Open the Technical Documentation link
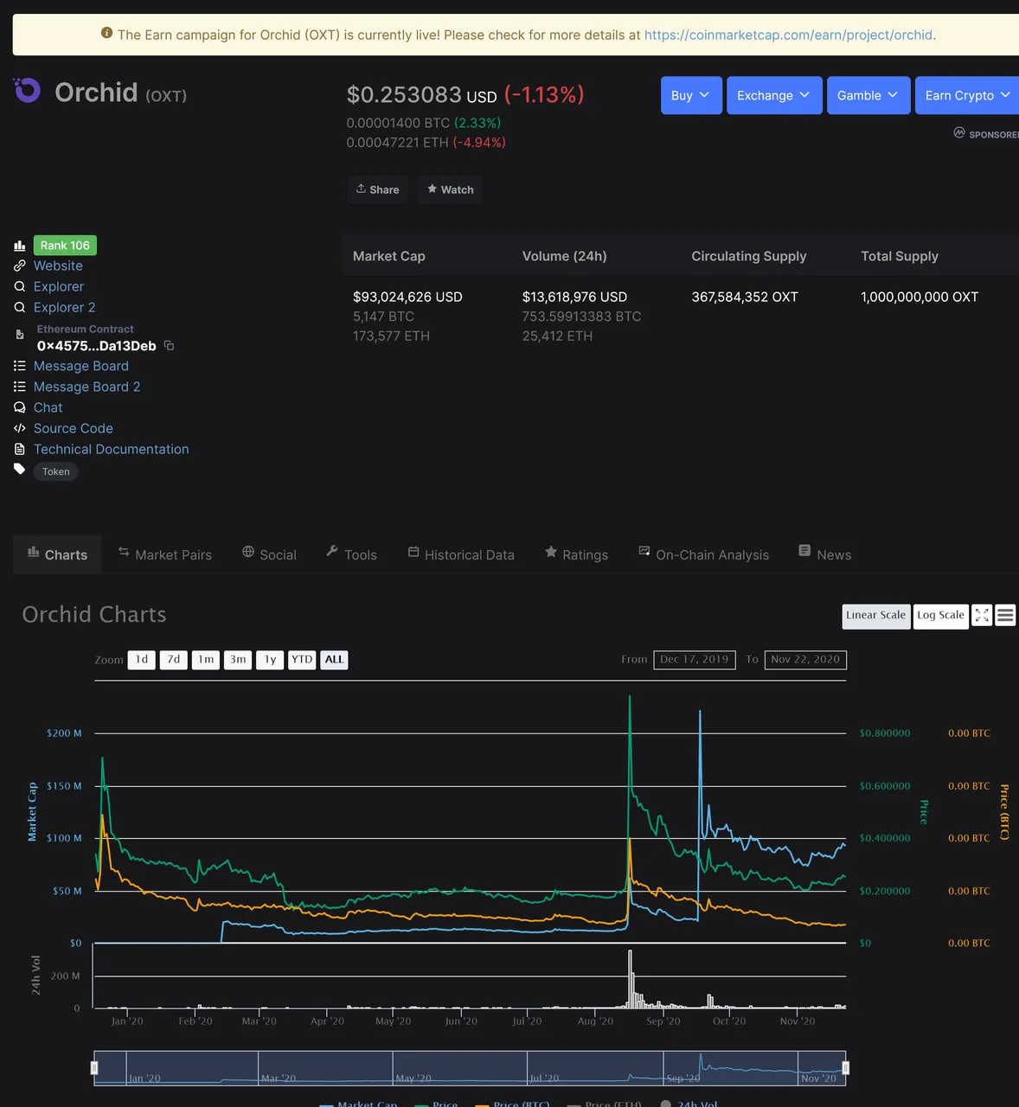This screenshot has width=1019, height=1107. point(111,449)
